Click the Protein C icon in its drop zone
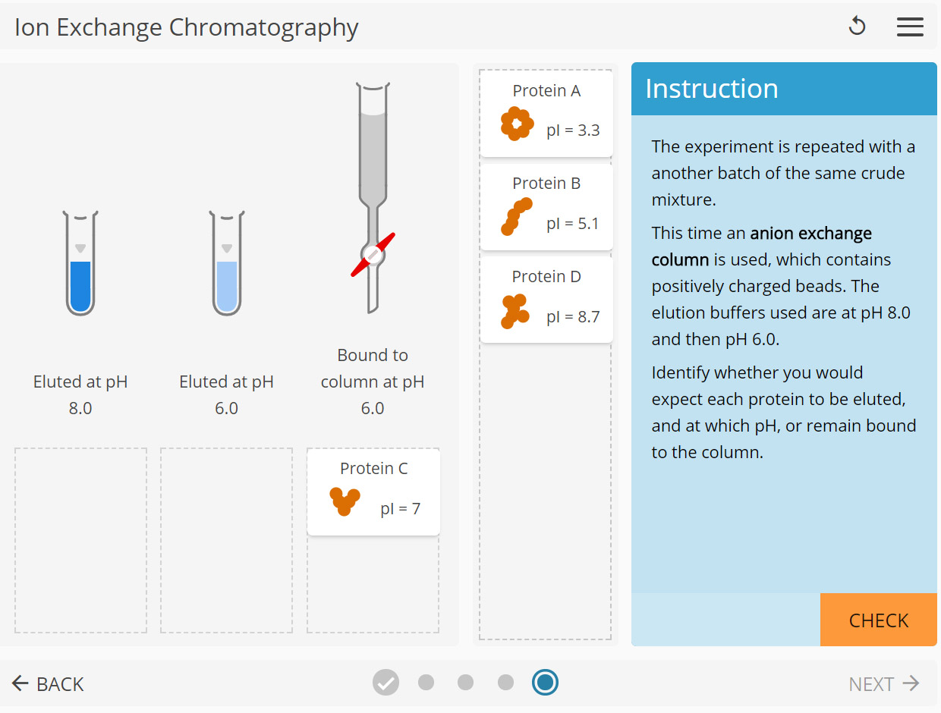The width and height of the screenshot is (941, 713). pyautogui.click(x=345, y=502)
